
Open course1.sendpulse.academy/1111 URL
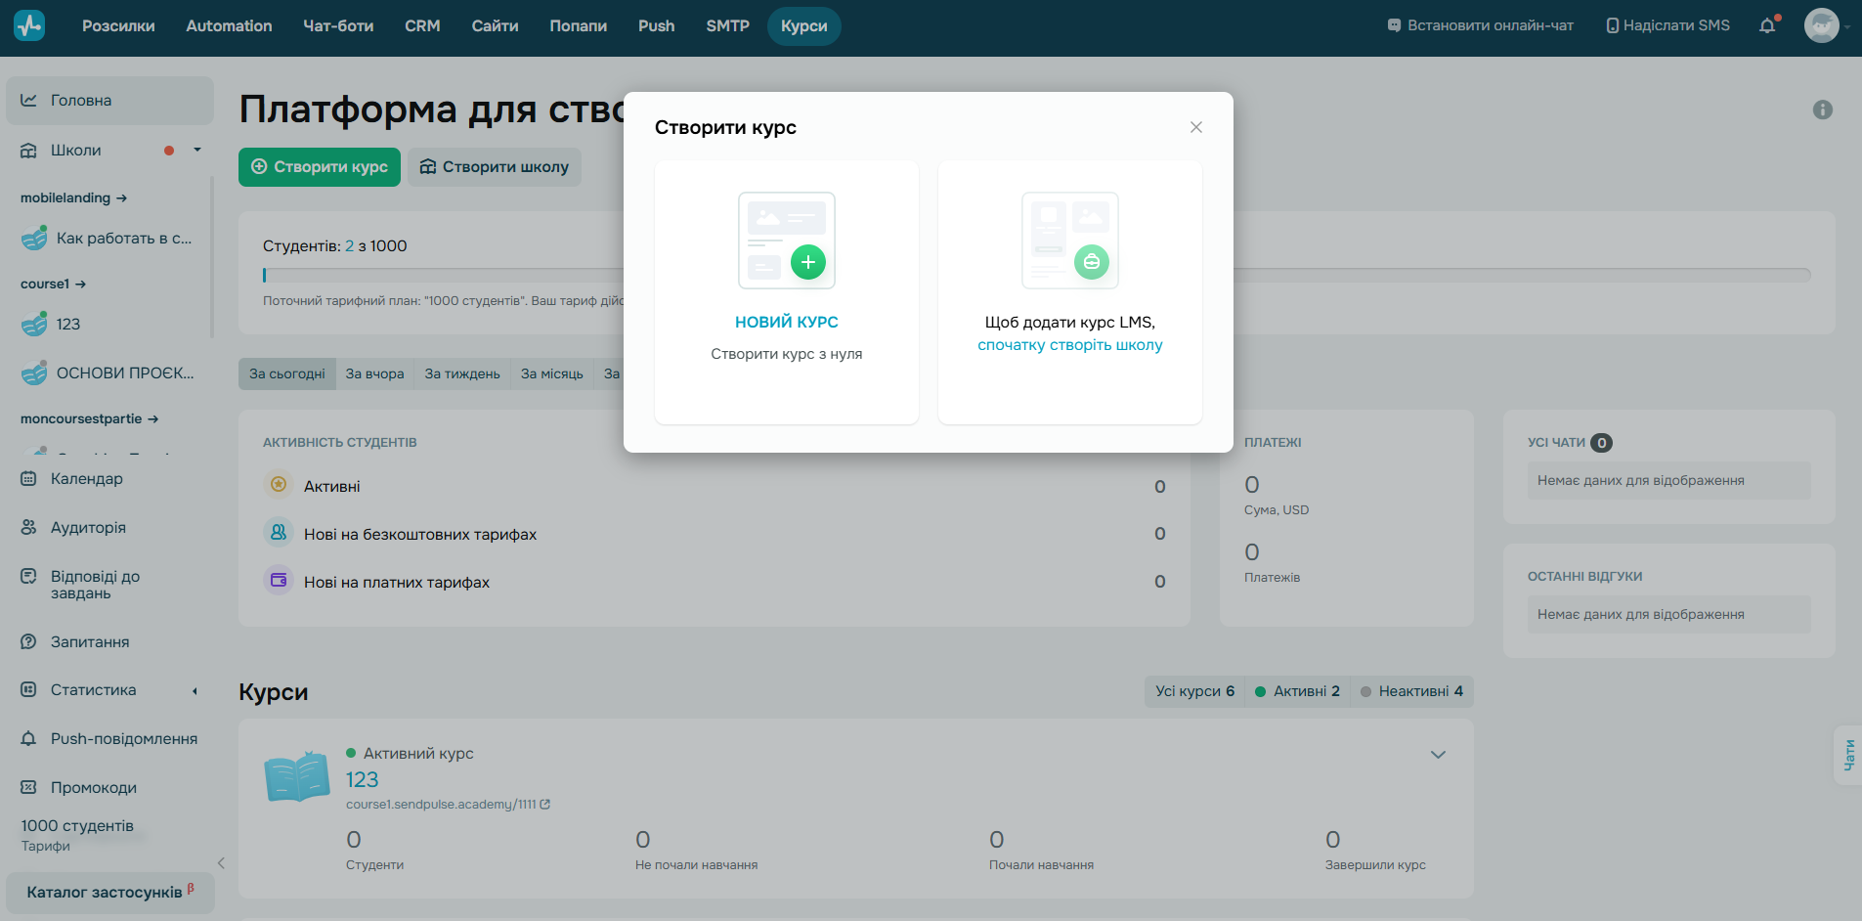(x=441, y=805)
